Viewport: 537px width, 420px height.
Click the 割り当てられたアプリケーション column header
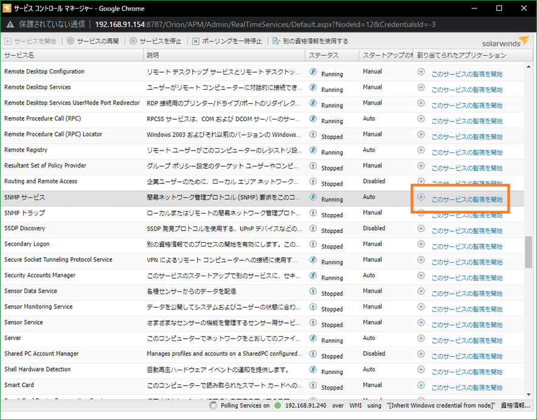click(x=473, y=55)
